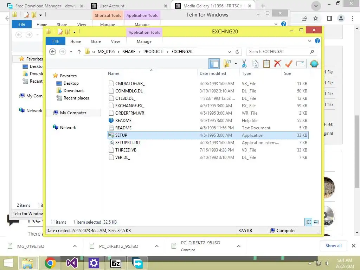Click the Paste clipboard icon in EXCHNG20 toolbar
This screenshot has width=360, height=270.
266,64
